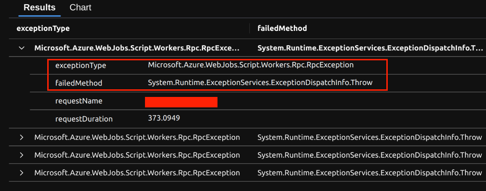486x191 pixels.
Task: Select the detail value 'System.Runtime.ExceptionServices.ExceptionDispatchInfo.Throw'
Action: coord(260,83)
